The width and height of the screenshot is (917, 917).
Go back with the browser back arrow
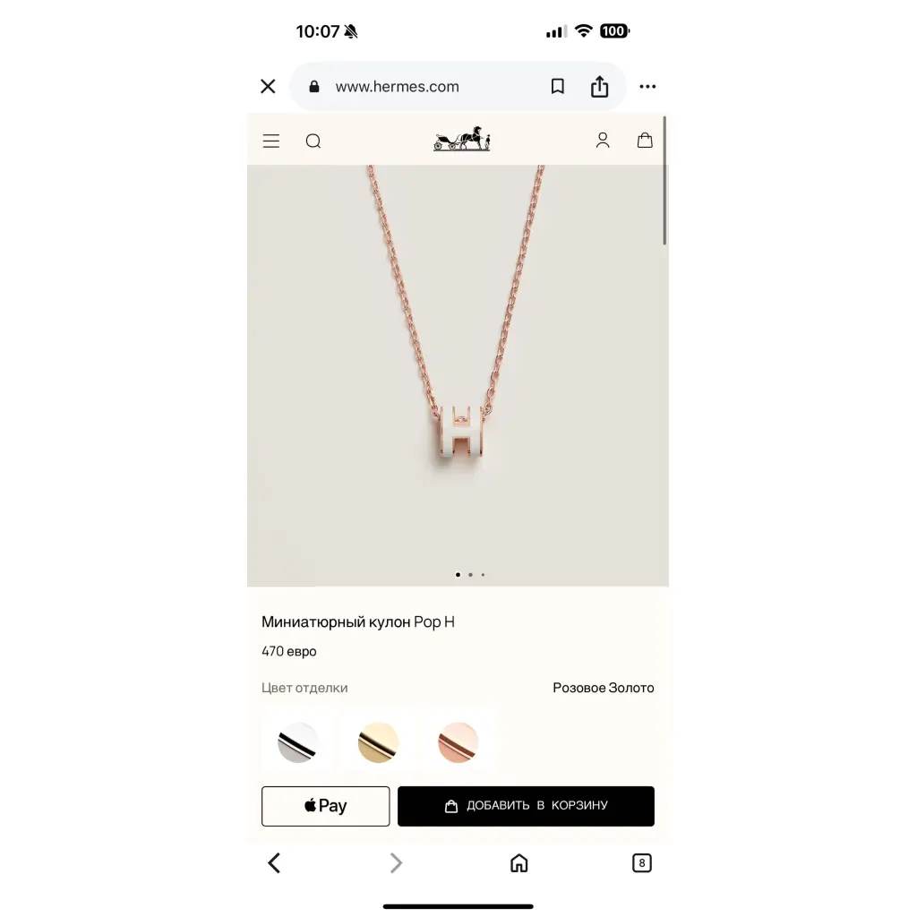click(274, 862)
